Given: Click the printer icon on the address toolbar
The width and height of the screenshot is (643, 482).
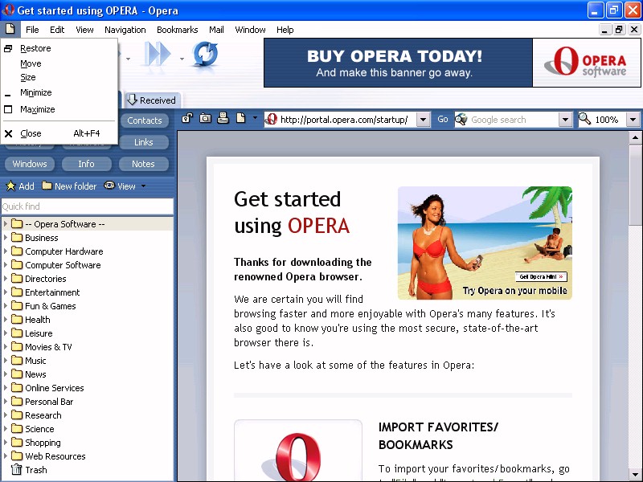Looking at the screenshot, I should 223,118.
